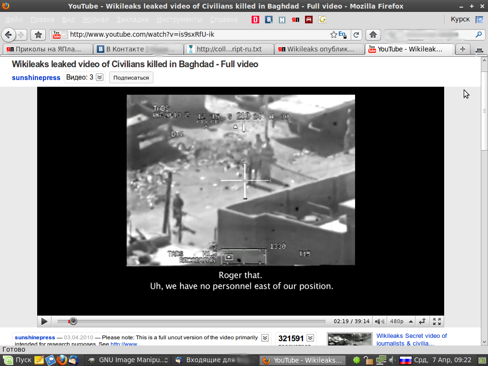The image size is (488, 366).
Task: Go to the Firefox home page icon
Action: (373, 35)
